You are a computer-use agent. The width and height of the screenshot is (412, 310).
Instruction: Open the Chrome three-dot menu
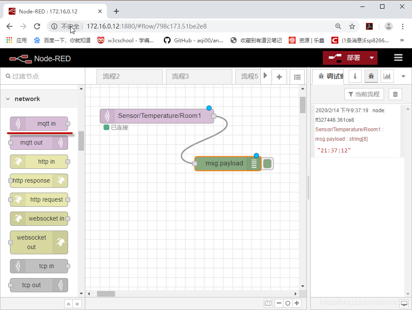point(403,26)
